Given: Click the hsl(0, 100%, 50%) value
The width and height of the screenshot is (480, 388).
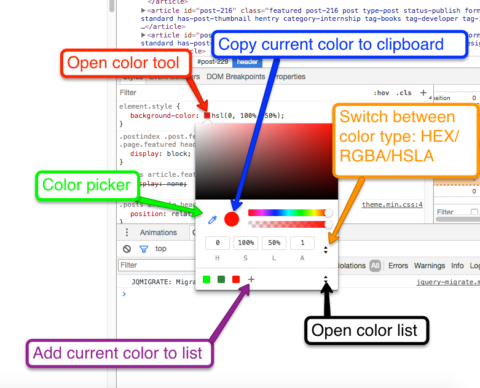Looking at the screenshot, I should [247, 115].
